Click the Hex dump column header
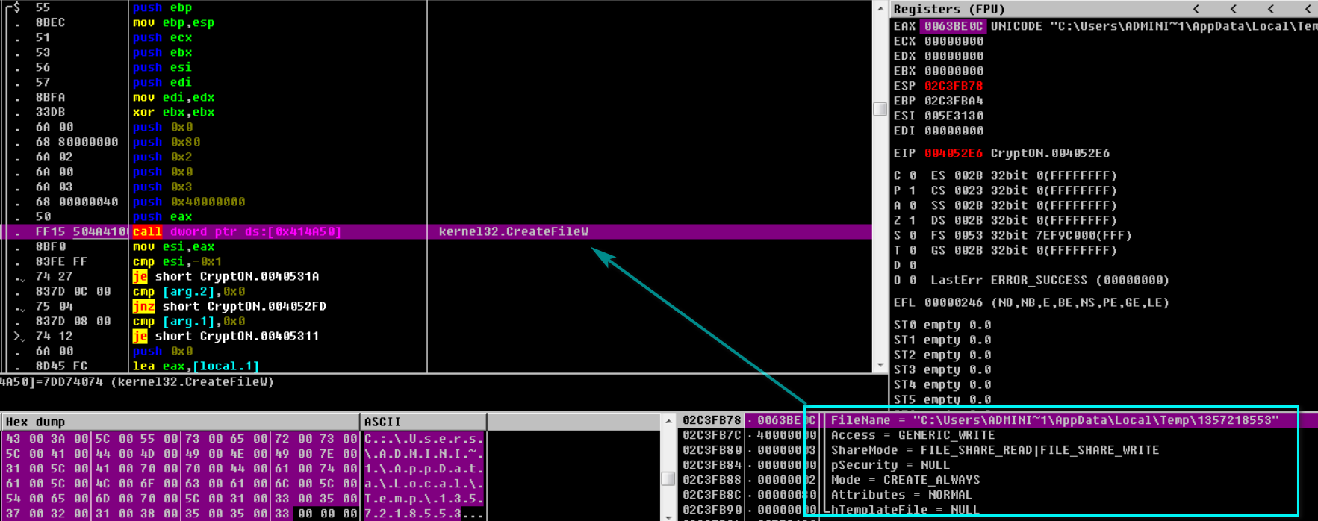This screenshot has height=521, width=1318. (x=179, y=422)
